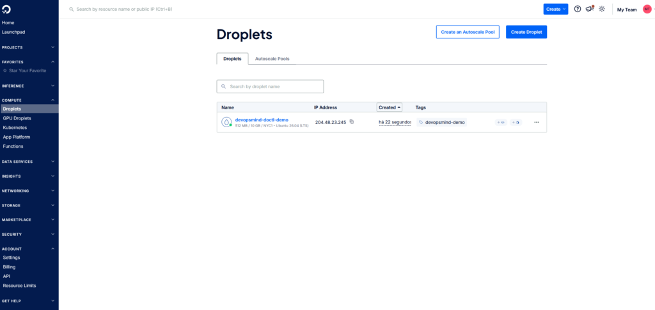The width and height of the screenshot is (655, 310).
Task: Click the Tags column header
Action: pyautogui.click(x=421, y=107)
